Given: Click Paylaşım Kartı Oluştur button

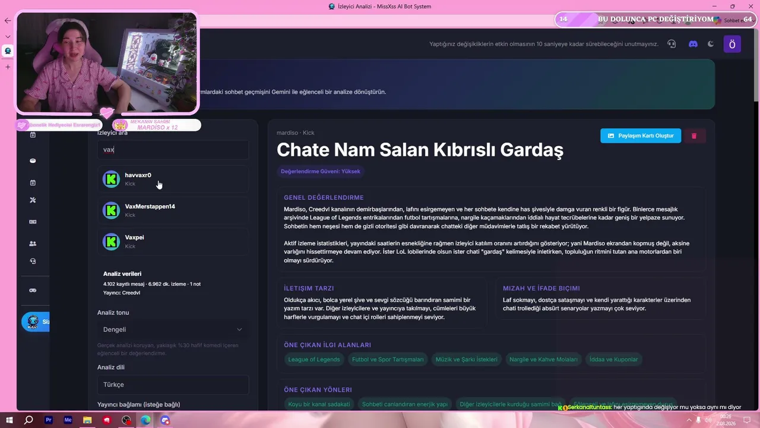Looking at the screenshot, I should 641,136.
